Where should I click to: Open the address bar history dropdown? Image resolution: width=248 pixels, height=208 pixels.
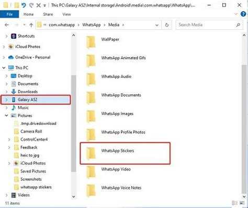pos(157,25)
